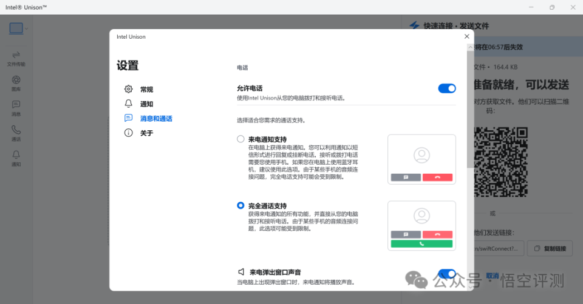Click the chat bubble icon beside 消息和通话

[x=128, y=118]
